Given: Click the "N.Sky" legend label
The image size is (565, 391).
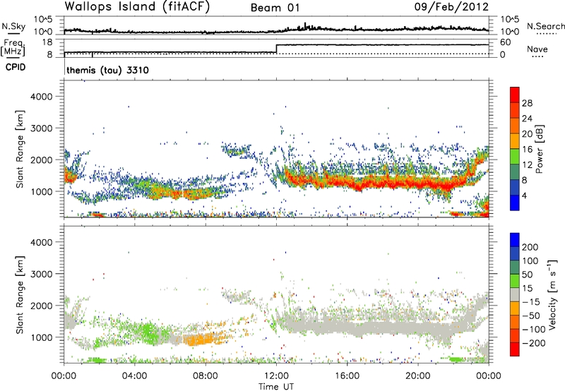Looking at the screenshot, I should (13, 26).
